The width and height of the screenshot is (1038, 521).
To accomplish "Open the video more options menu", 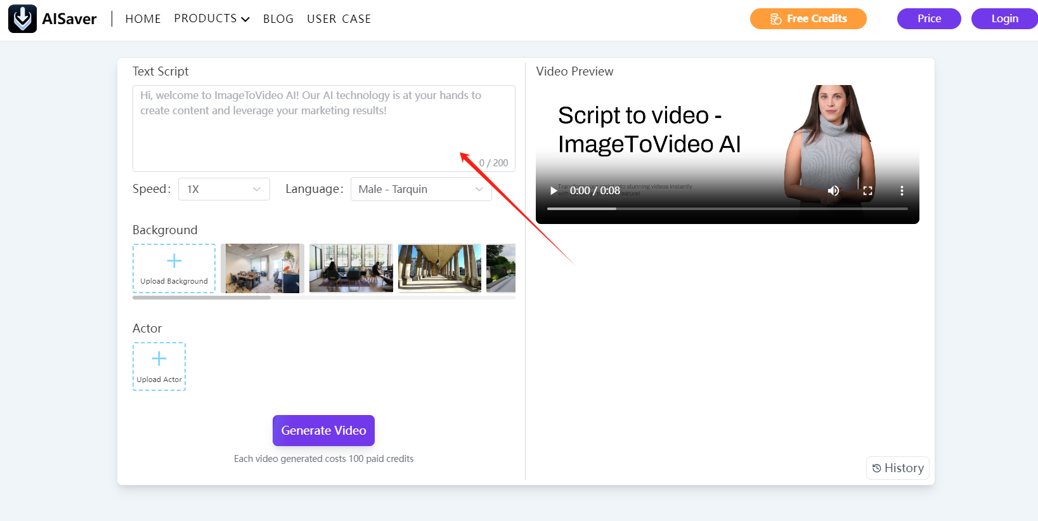I will 902,190.
